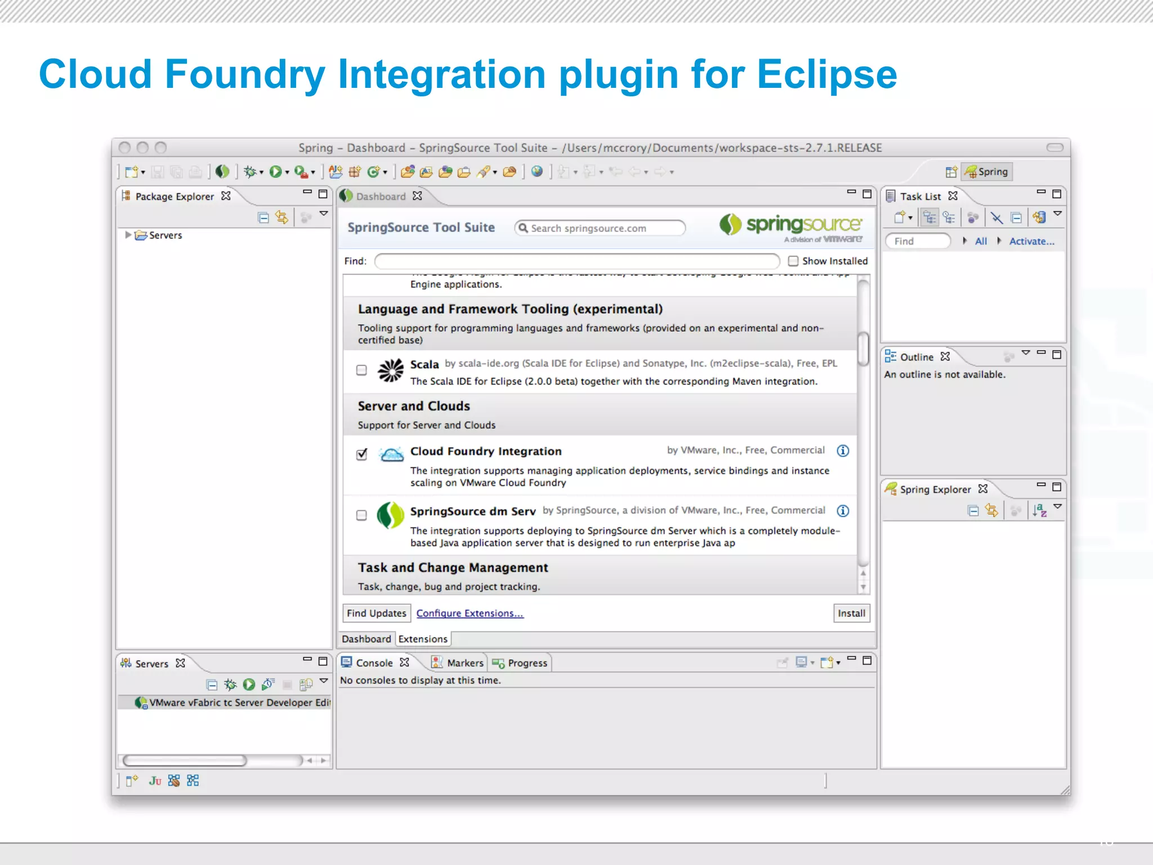The height and width of the screenshot is (865, 1153).
Task: Open the Servers view menu triangle
Action: click(324, 681)
